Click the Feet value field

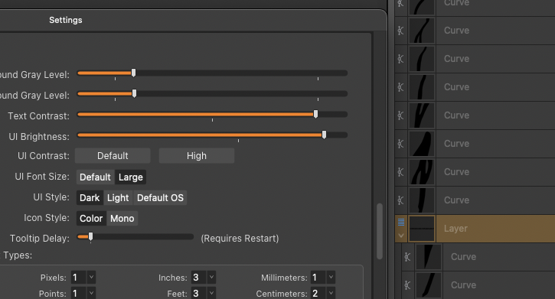point(199,294)
